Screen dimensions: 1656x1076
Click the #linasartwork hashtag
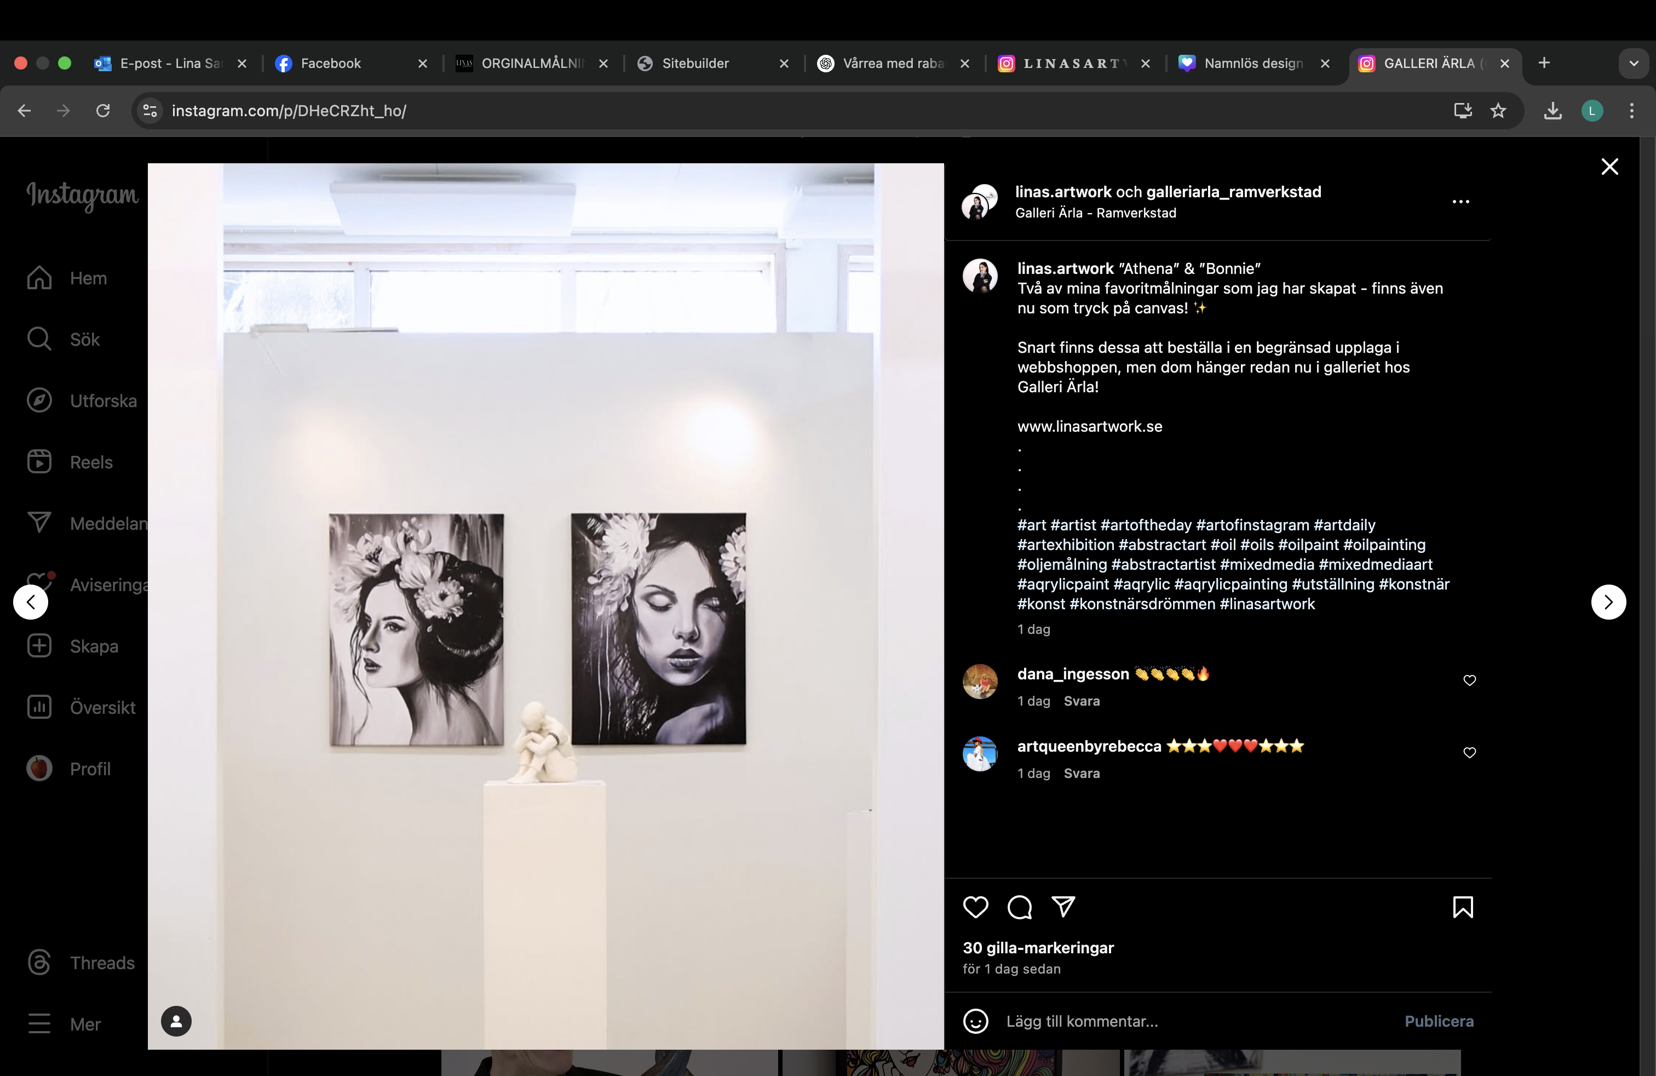tap(1267, 604)
